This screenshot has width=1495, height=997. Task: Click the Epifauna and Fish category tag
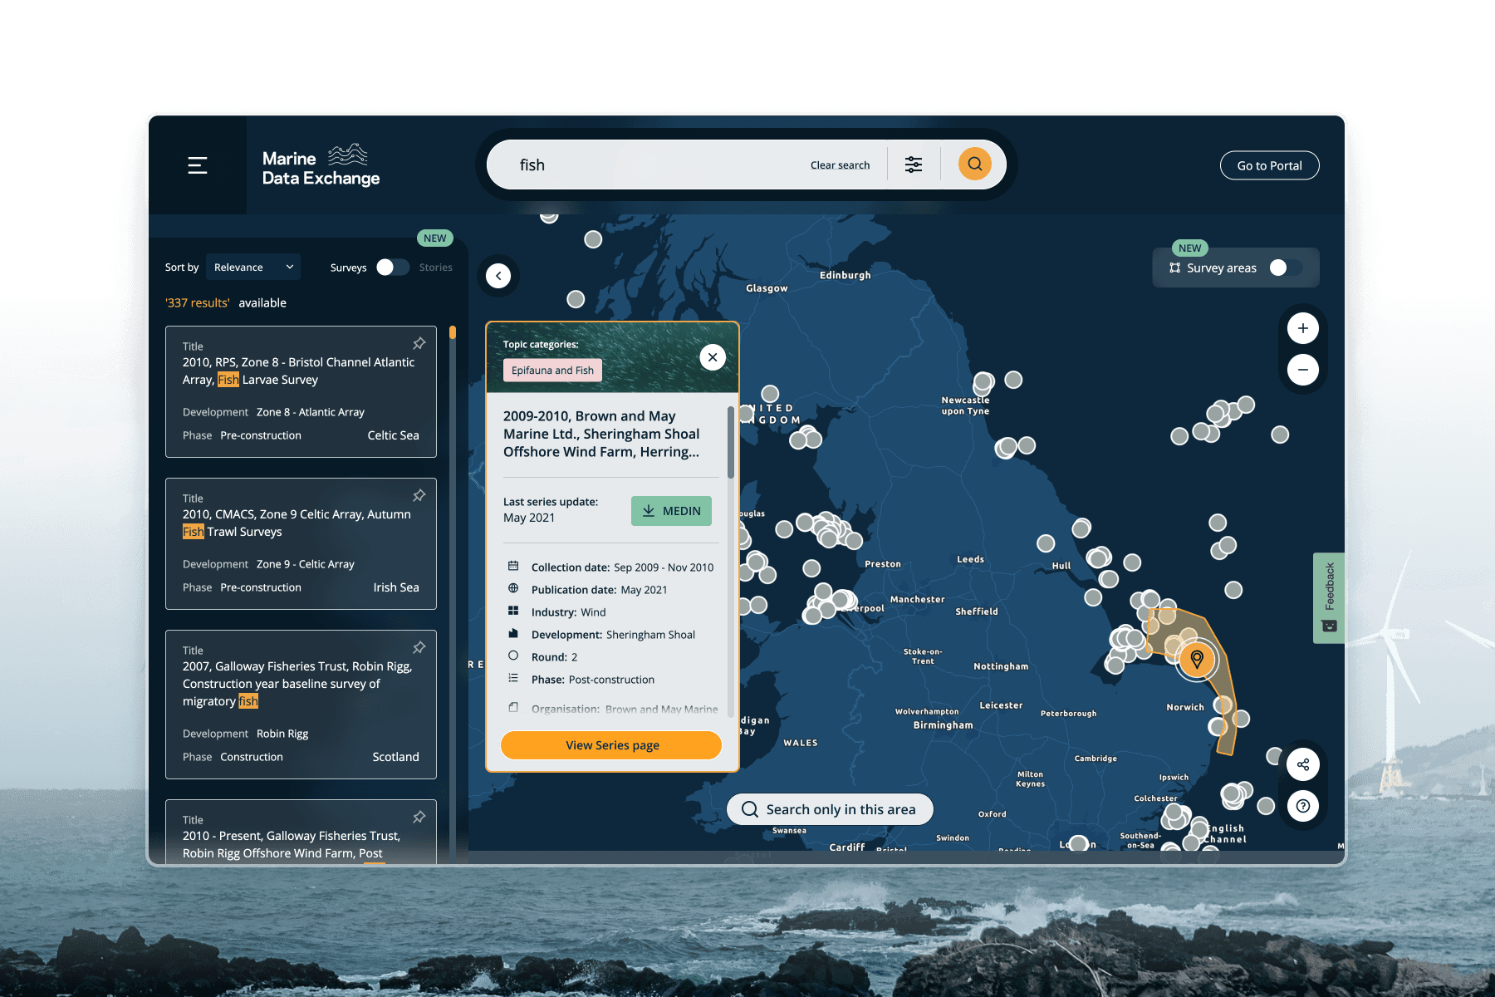[x=552, y=371]
